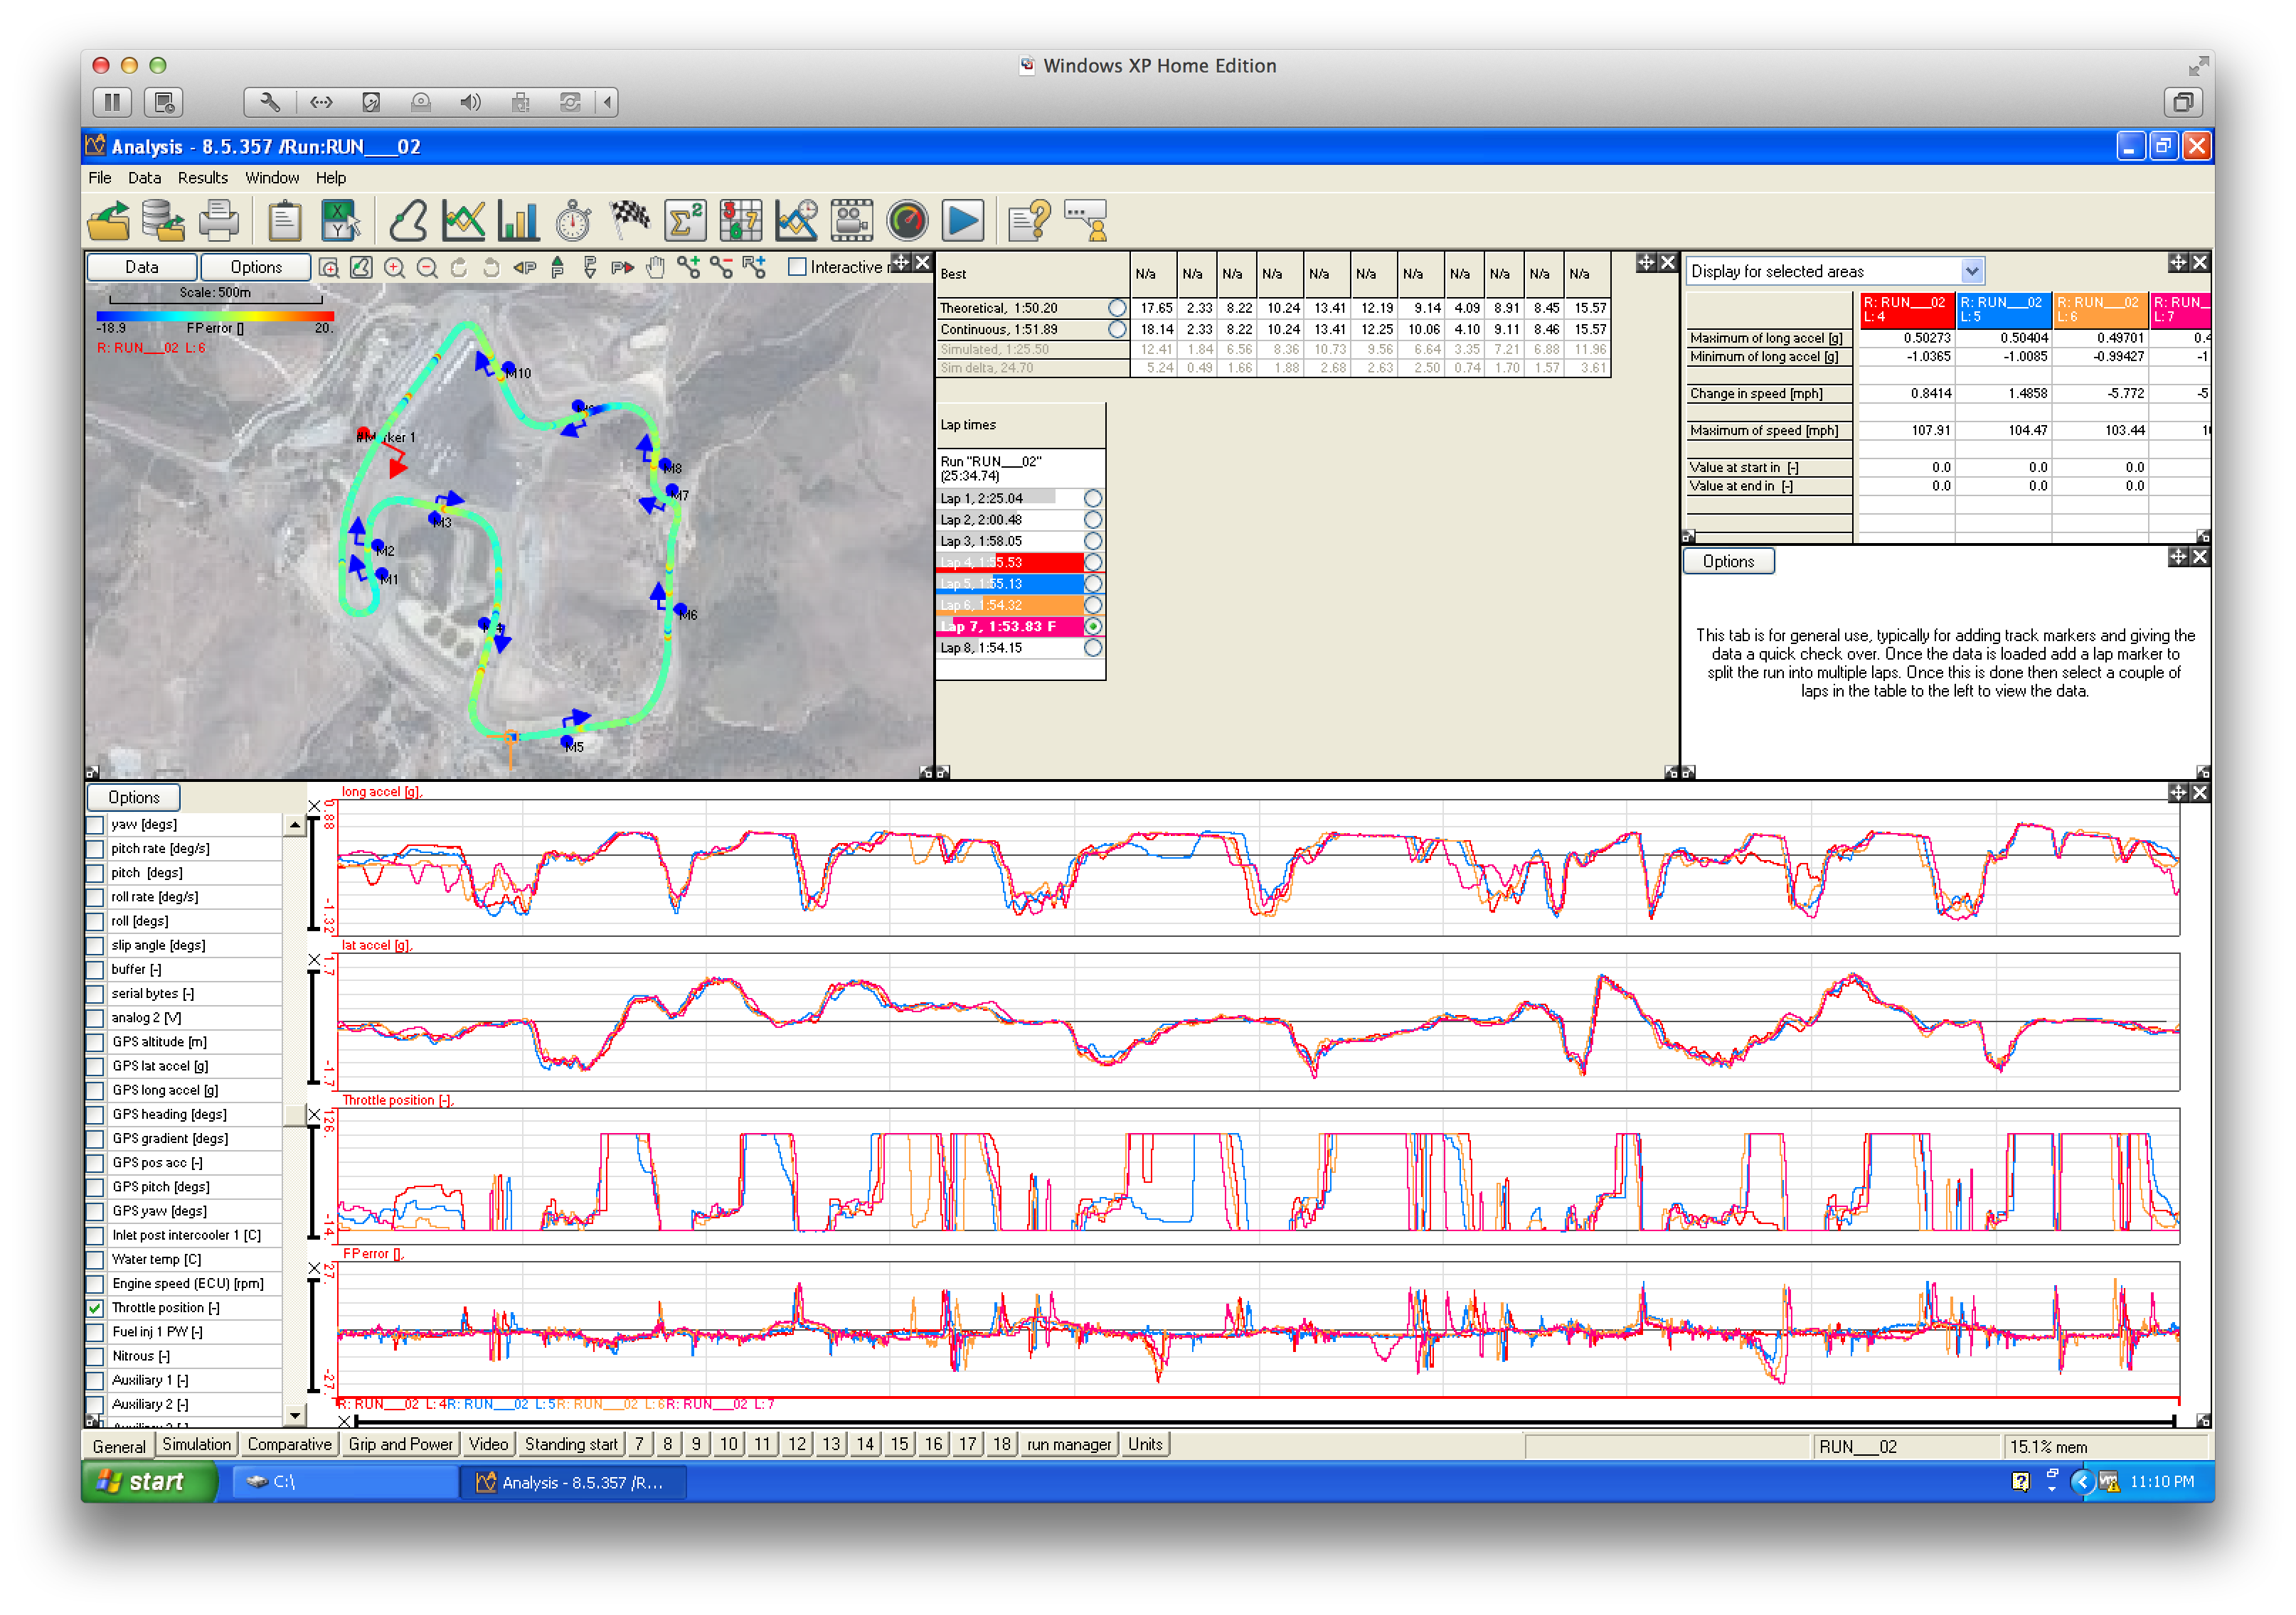Click the video camera film icon
The image size is (2296, 1615).
[851, 220]
